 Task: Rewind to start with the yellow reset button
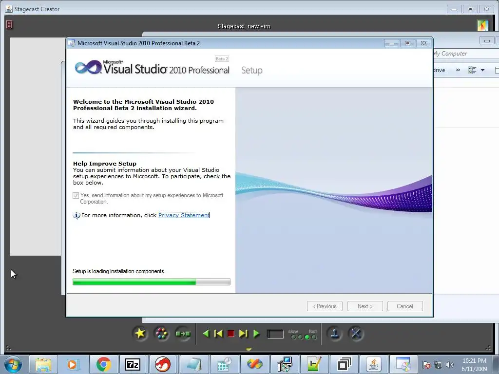coord(218,334)
